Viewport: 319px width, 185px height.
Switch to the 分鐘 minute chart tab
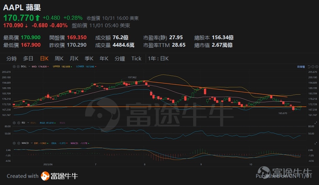(119, 59)
